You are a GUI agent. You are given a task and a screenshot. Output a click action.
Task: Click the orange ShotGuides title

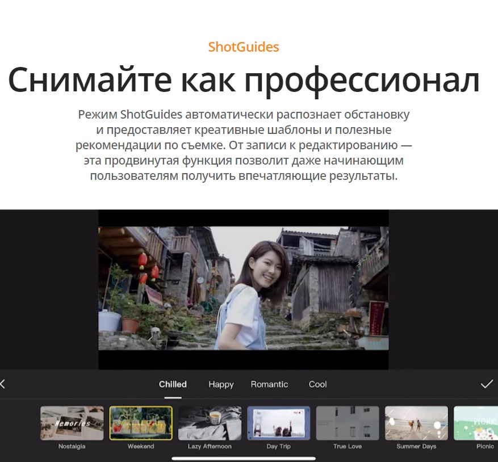pyautogui.click(x=244, y=47)
